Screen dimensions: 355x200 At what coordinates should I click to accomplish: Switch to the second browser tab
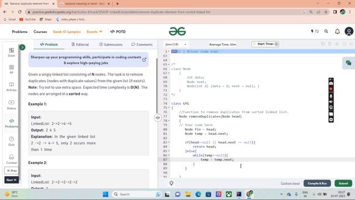pos(85,4)
